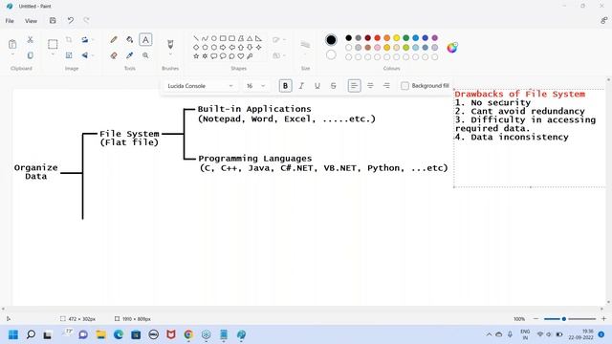
Task: Select the Right arrow shape
Action: 223,47
